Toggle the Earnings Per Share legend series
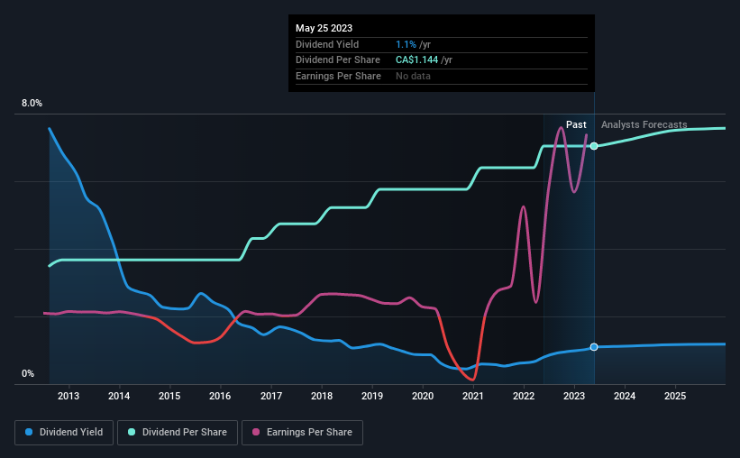This screenshot has height=458, width=740. [x=302, y=433]
